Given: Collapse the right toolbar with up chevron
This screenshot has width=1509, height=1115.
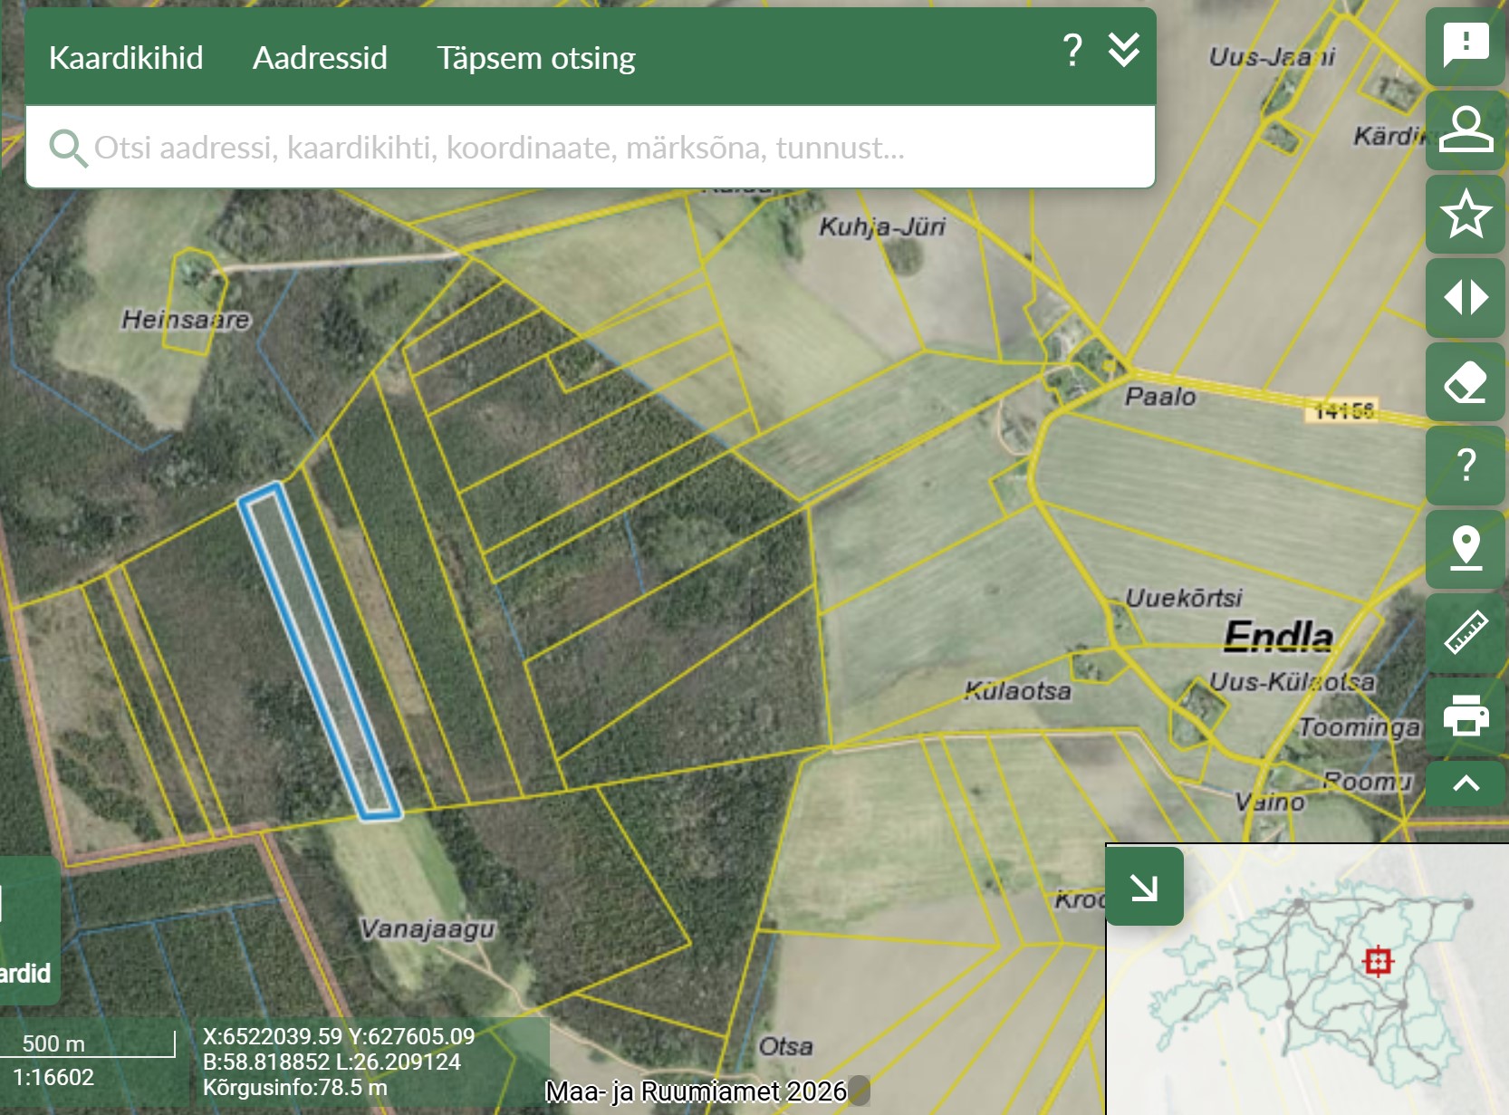Looking at the screenshot, I should (1465, 783).
